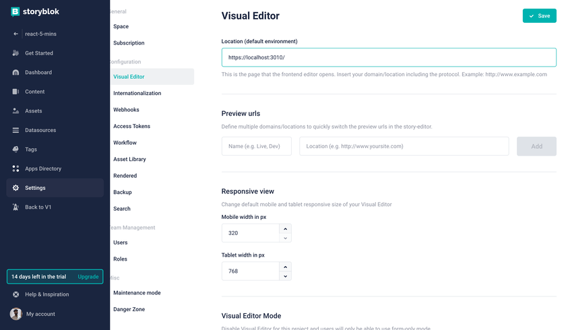This screenshot has width=566, height=330.
Task: Click the Assets icon in sidebar
Action: coord(15,110)
